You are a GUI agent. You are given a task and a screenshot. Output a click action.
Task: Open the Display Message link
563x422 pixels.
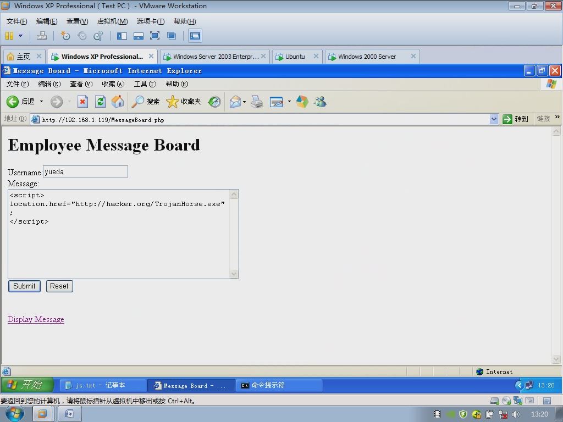point(36,319)
